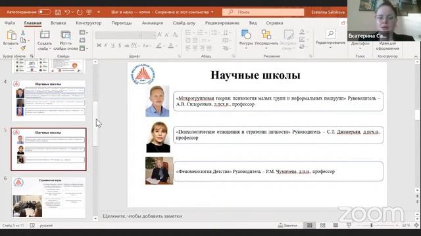Expand the Создать слайд dropdown arrow
This screenshot has height=236, width=421.
(x=50, y=49)
